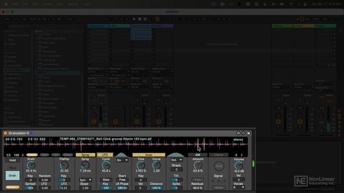Open the Voices count dropdown
Screen dimensions: 344x193
pyautogui.click(x=239, y=188)
